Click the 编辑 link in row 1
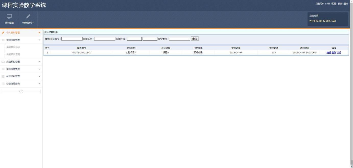 (329, 53)
